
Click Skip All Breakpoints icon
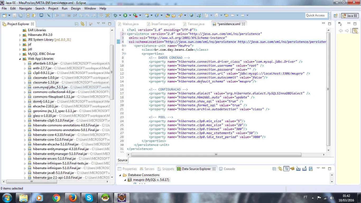pos(49,16)
